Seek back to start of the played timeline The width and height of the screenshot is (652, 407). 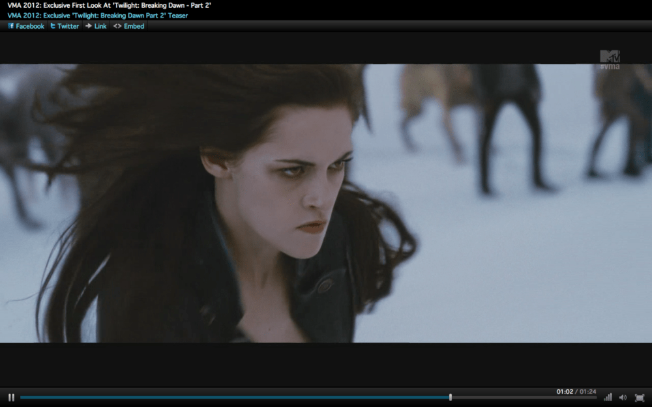(x=23, y=397)
